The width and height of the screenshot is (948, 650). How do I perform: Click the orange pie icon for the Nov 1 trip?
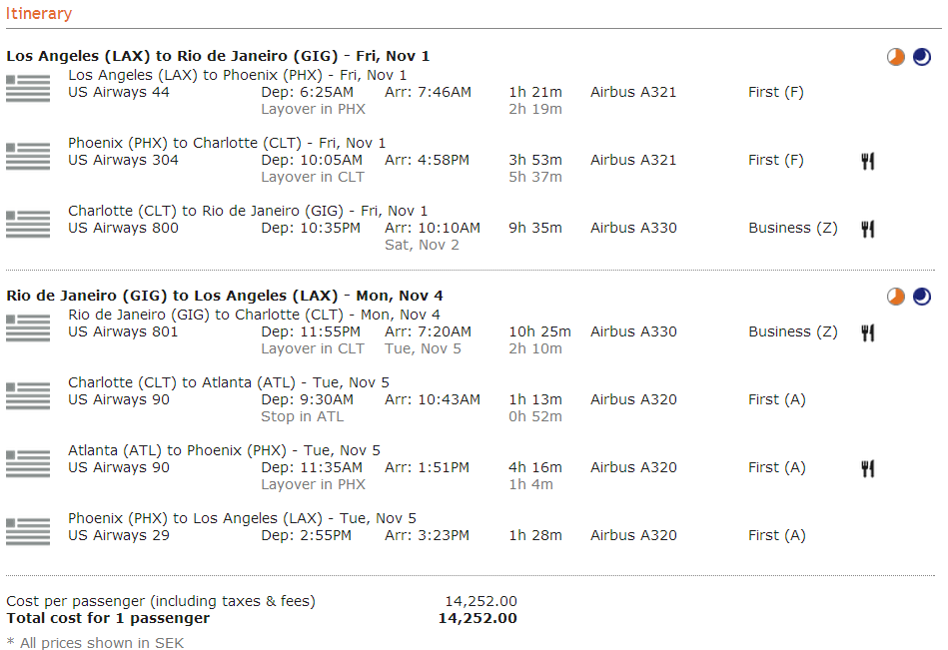[x=896, y=57]
